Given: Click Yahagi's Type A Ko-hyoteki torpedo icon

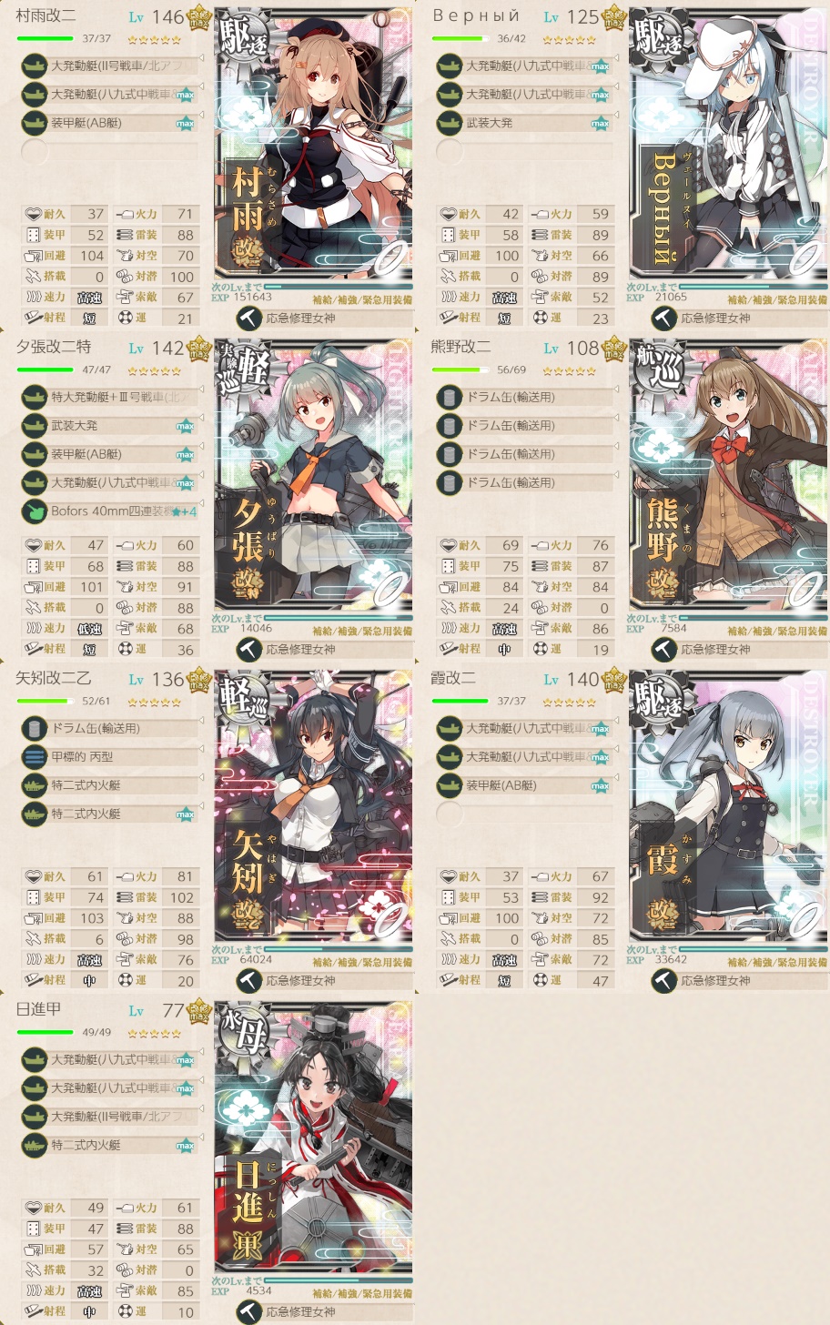Looking at the screenshot, I should point(34,757).
